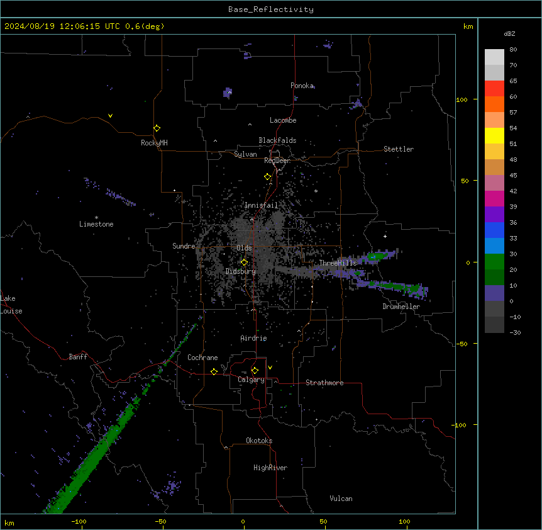Click the Ponoka town label
The width and height of the screenshot is (542, 530).
tap(302, 86)
